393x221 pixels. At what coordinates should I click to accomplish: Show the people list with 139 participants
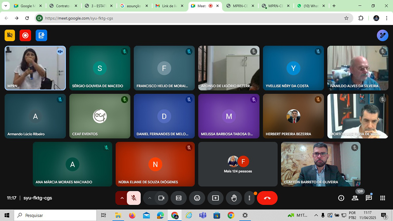coord(355,198)
